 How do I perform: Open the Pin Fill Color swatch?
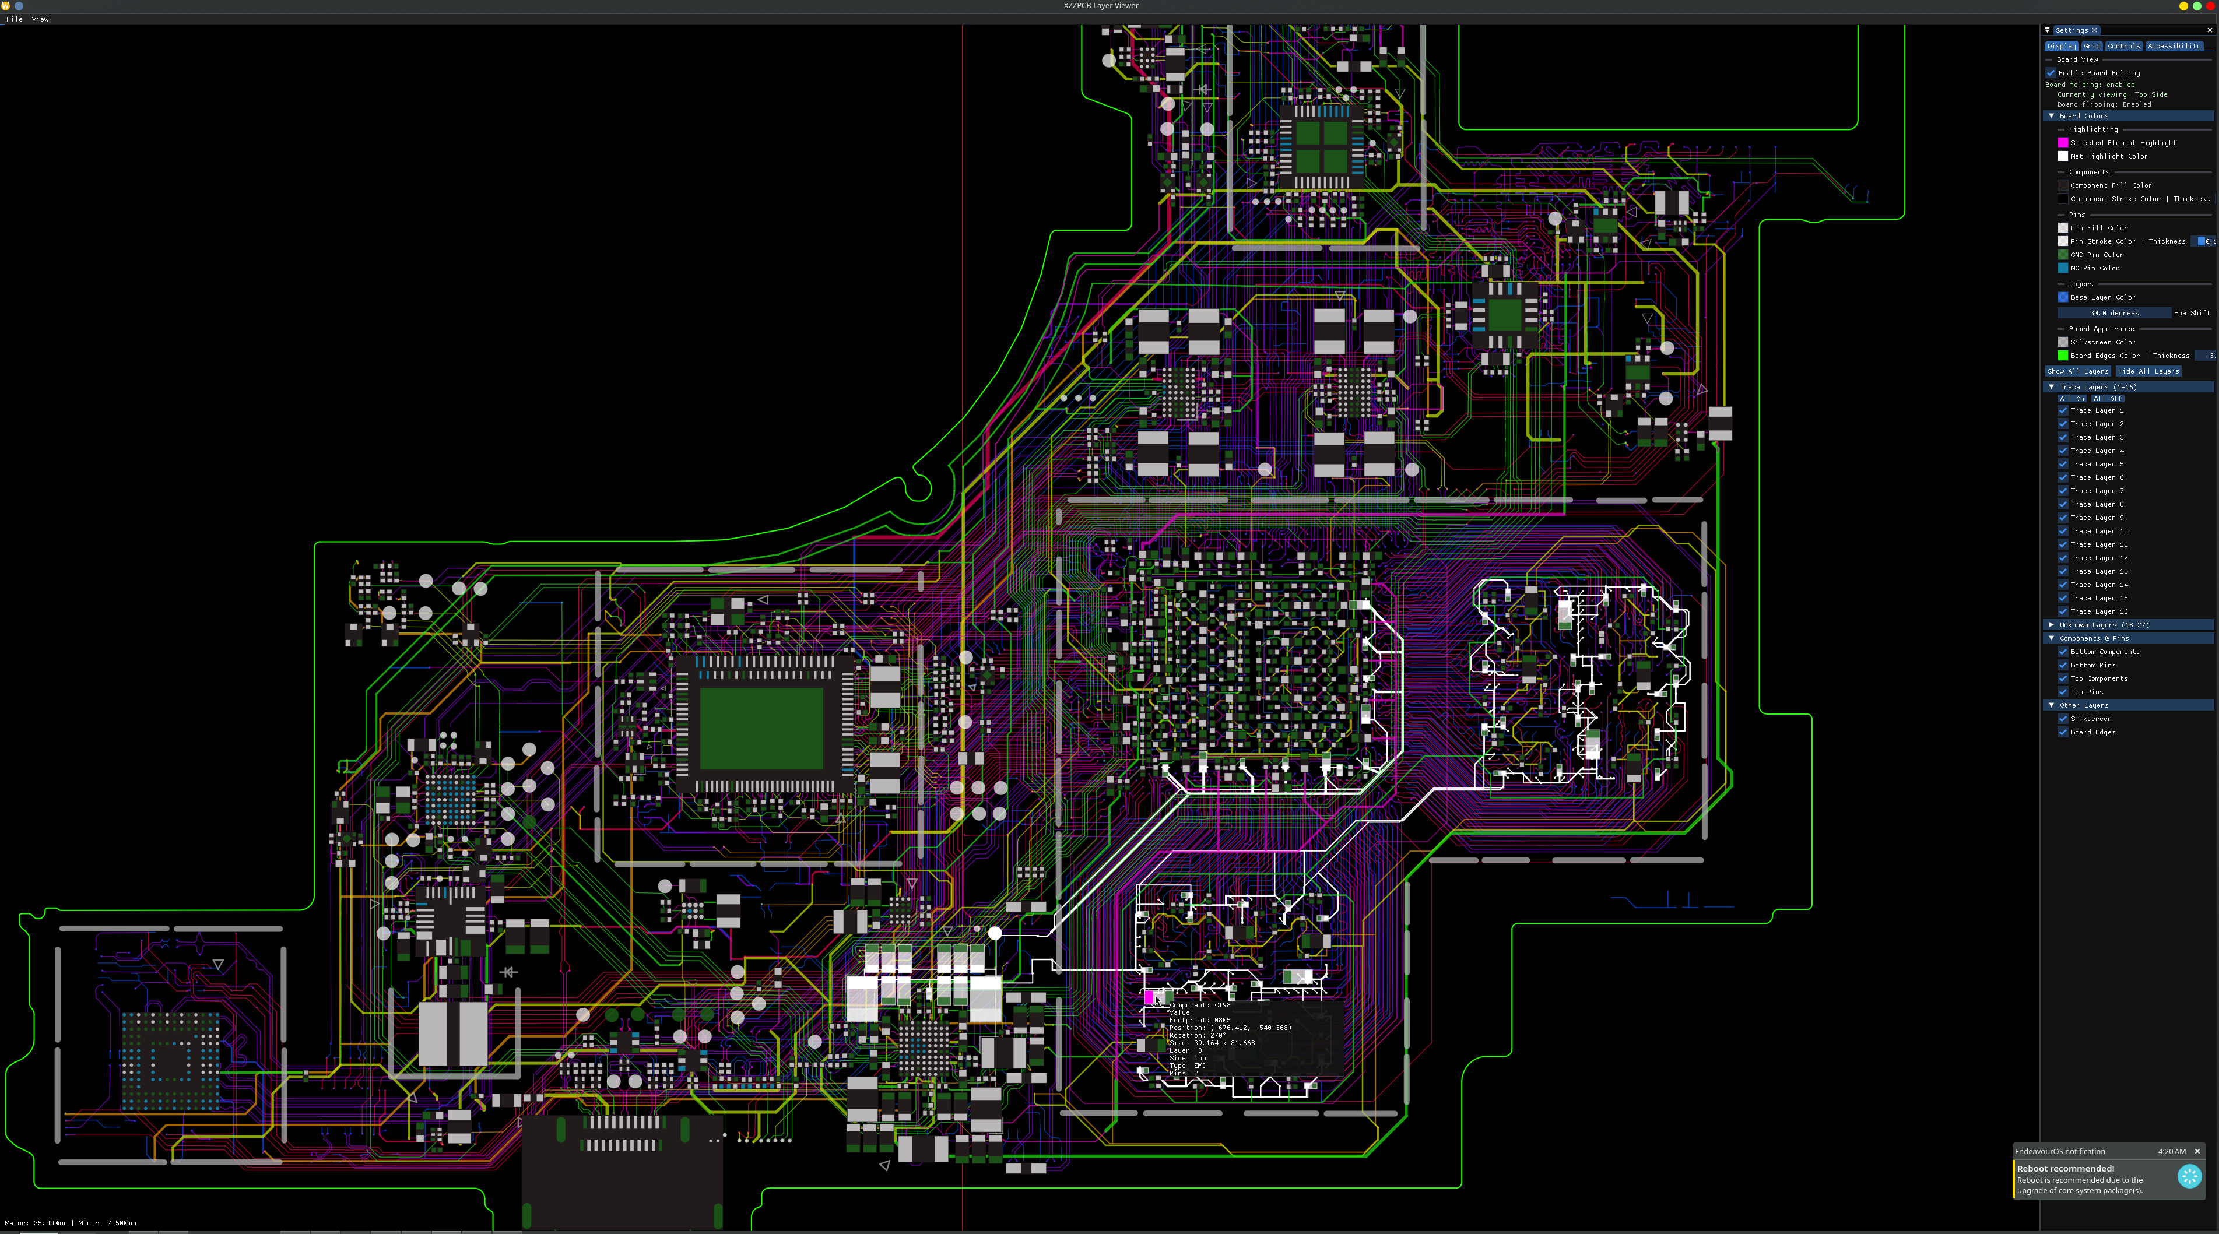click(x=2062, y=228)
